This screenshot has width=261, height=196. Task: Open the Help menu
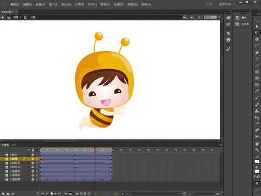coord(146,4)
